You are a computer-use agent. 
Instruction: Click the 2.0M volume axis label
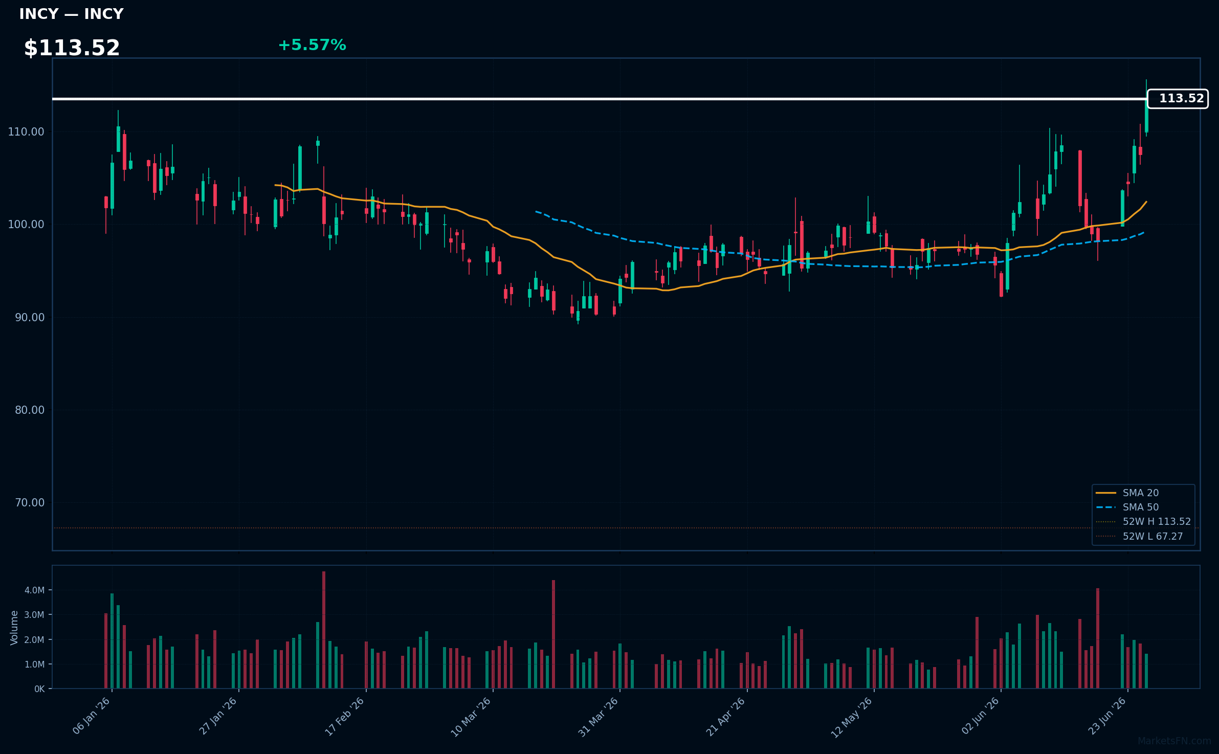[x=34, y=640]
